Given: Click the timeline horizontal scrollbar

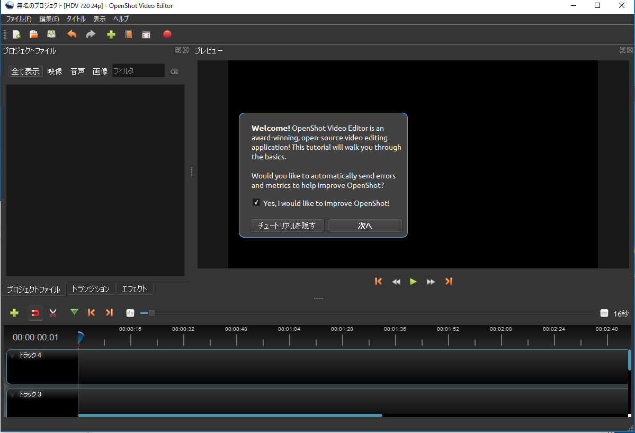Looking at the screenshot, I should pyautogui.click(x=230, y=415).
